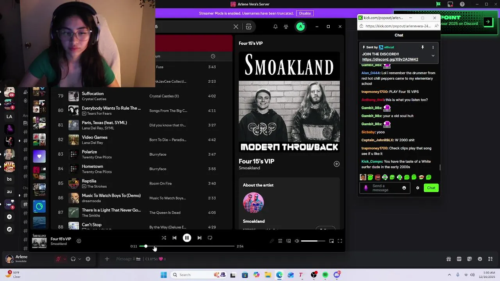Toggle Discord headphones deafen

pos(73,259)
